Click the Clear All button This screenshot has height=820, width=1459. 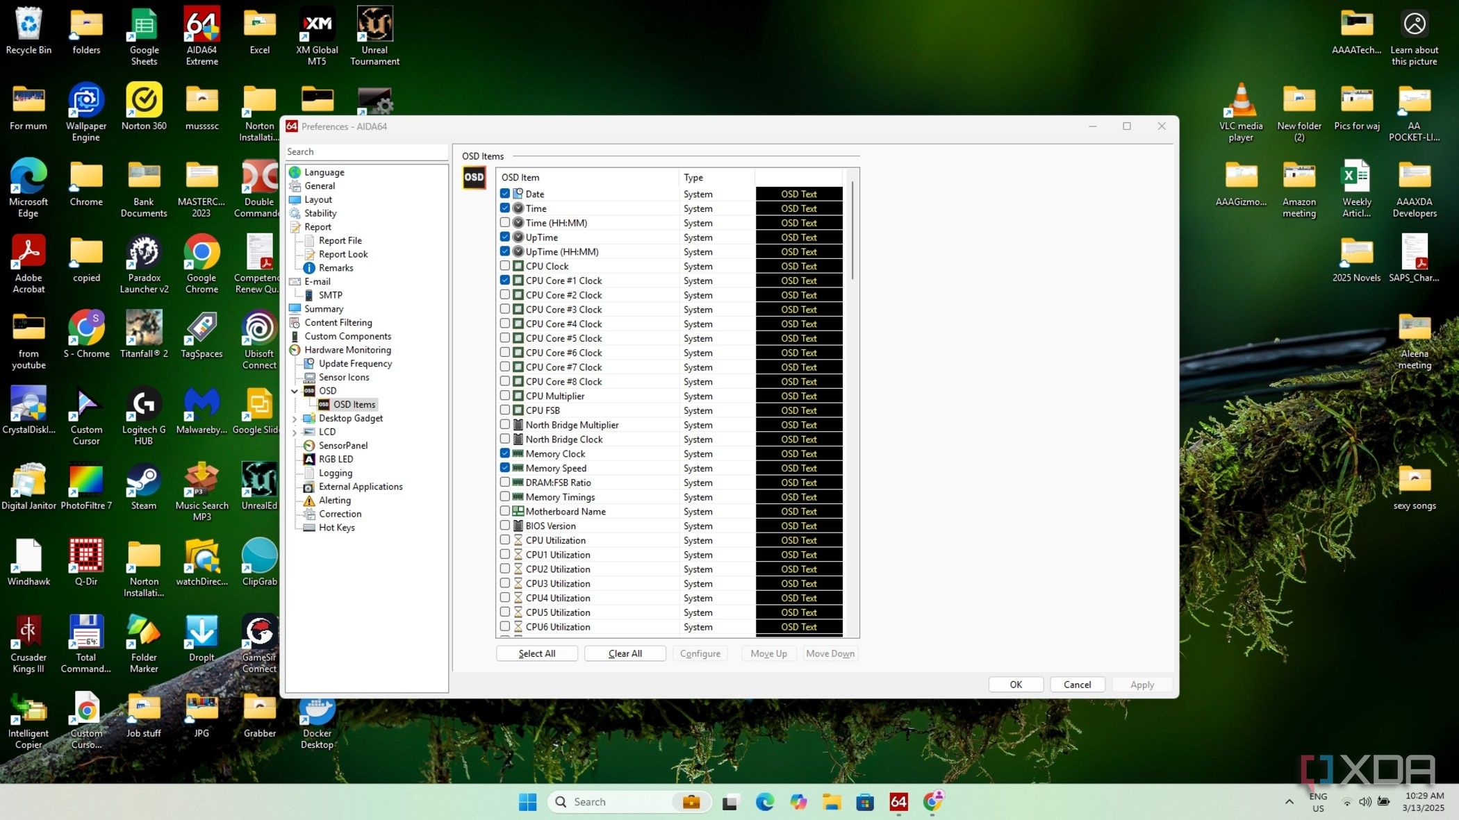click(625, 653)
